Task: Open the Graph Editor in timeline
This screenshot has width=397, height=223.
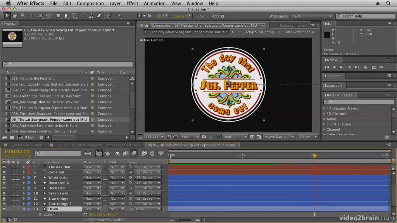Action: click(161, 153)
